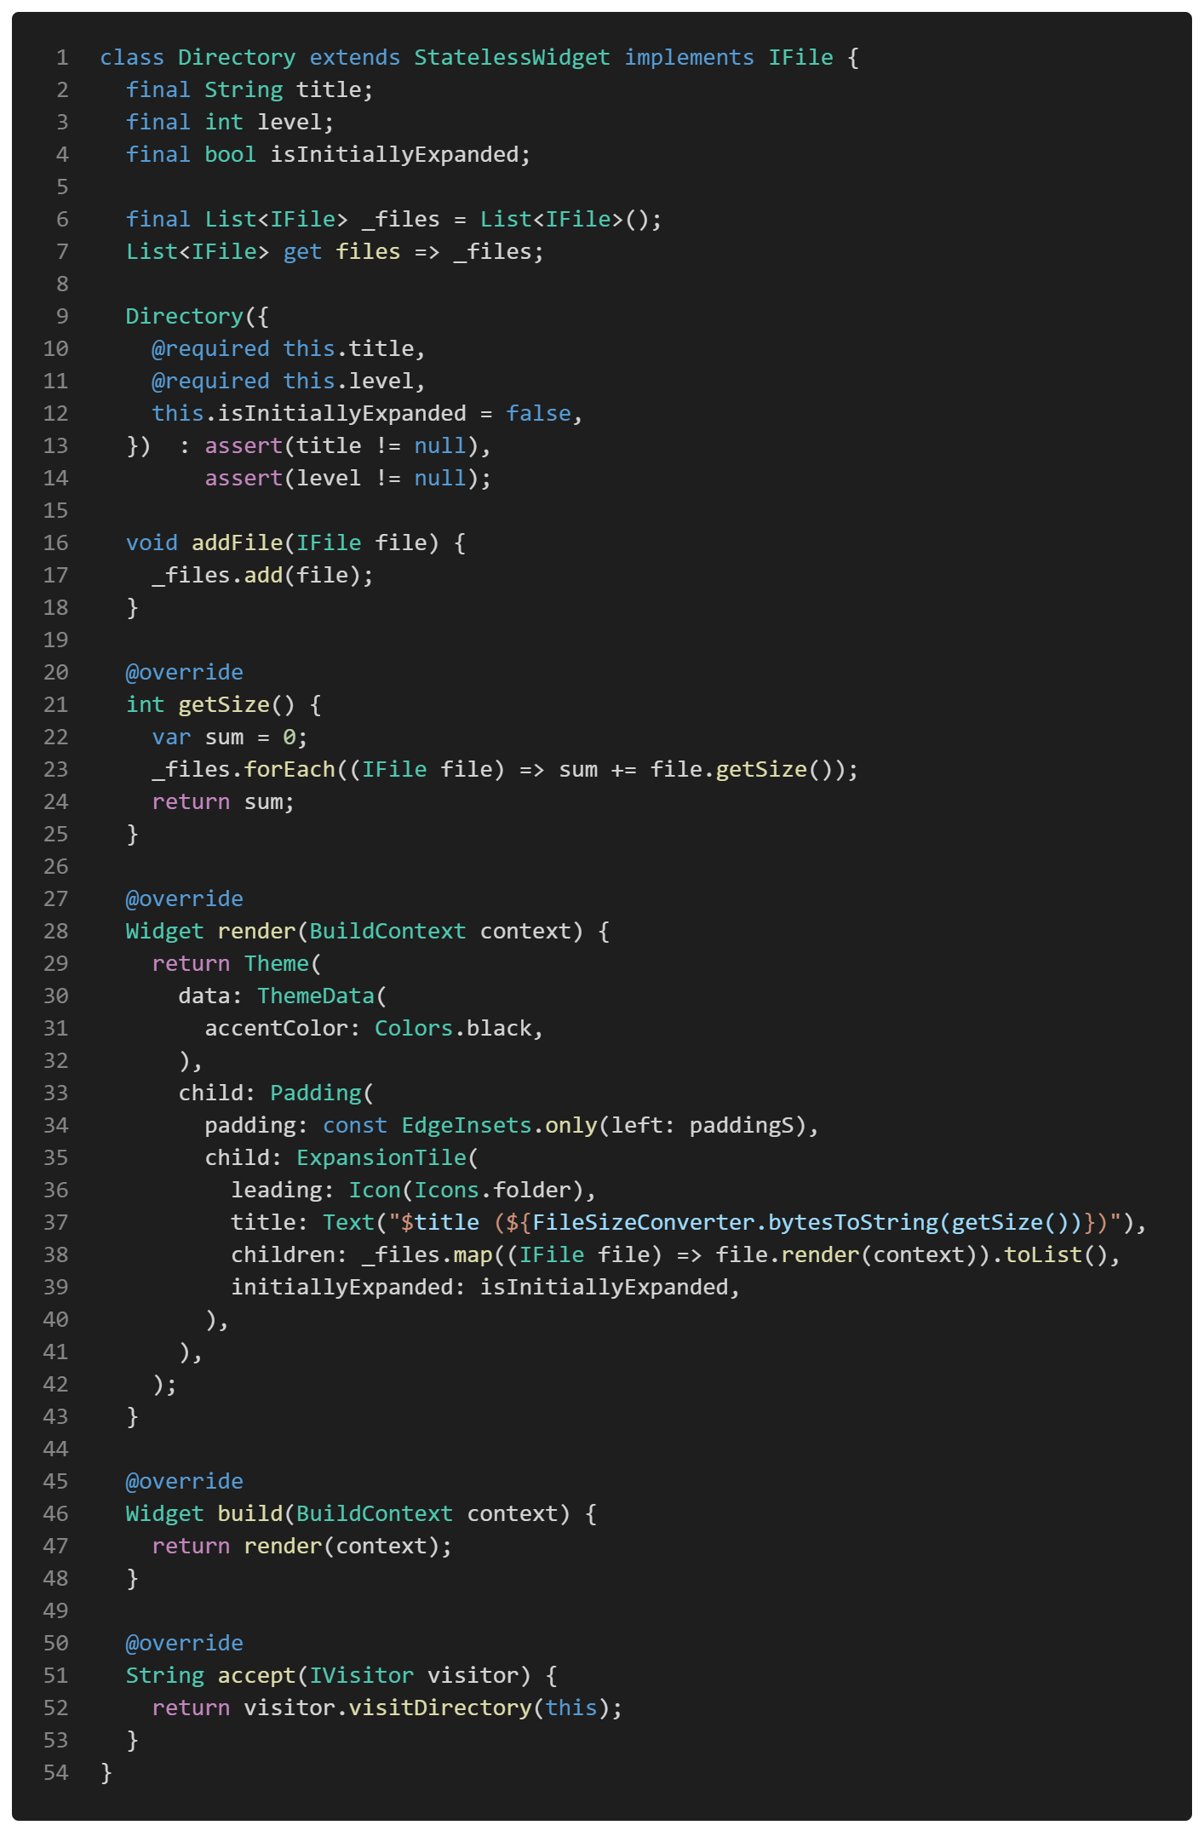
Task: Click 'ThemeData(' on line 30
Action: pos(322,996)
